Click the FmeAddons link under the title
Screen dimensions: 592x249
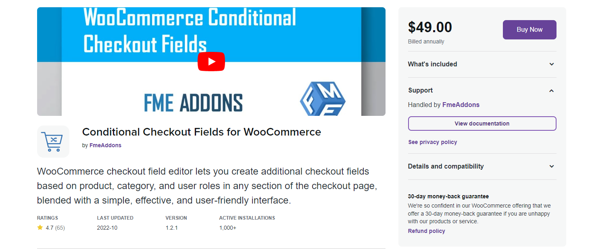106,145
